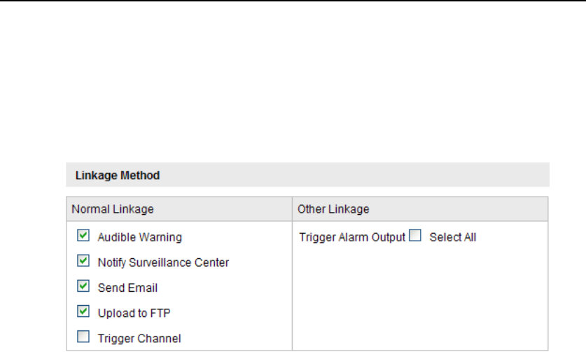This screenshot has height=352, width=586.
Task: Untick the Send Email checkbox
Action: 83,286
